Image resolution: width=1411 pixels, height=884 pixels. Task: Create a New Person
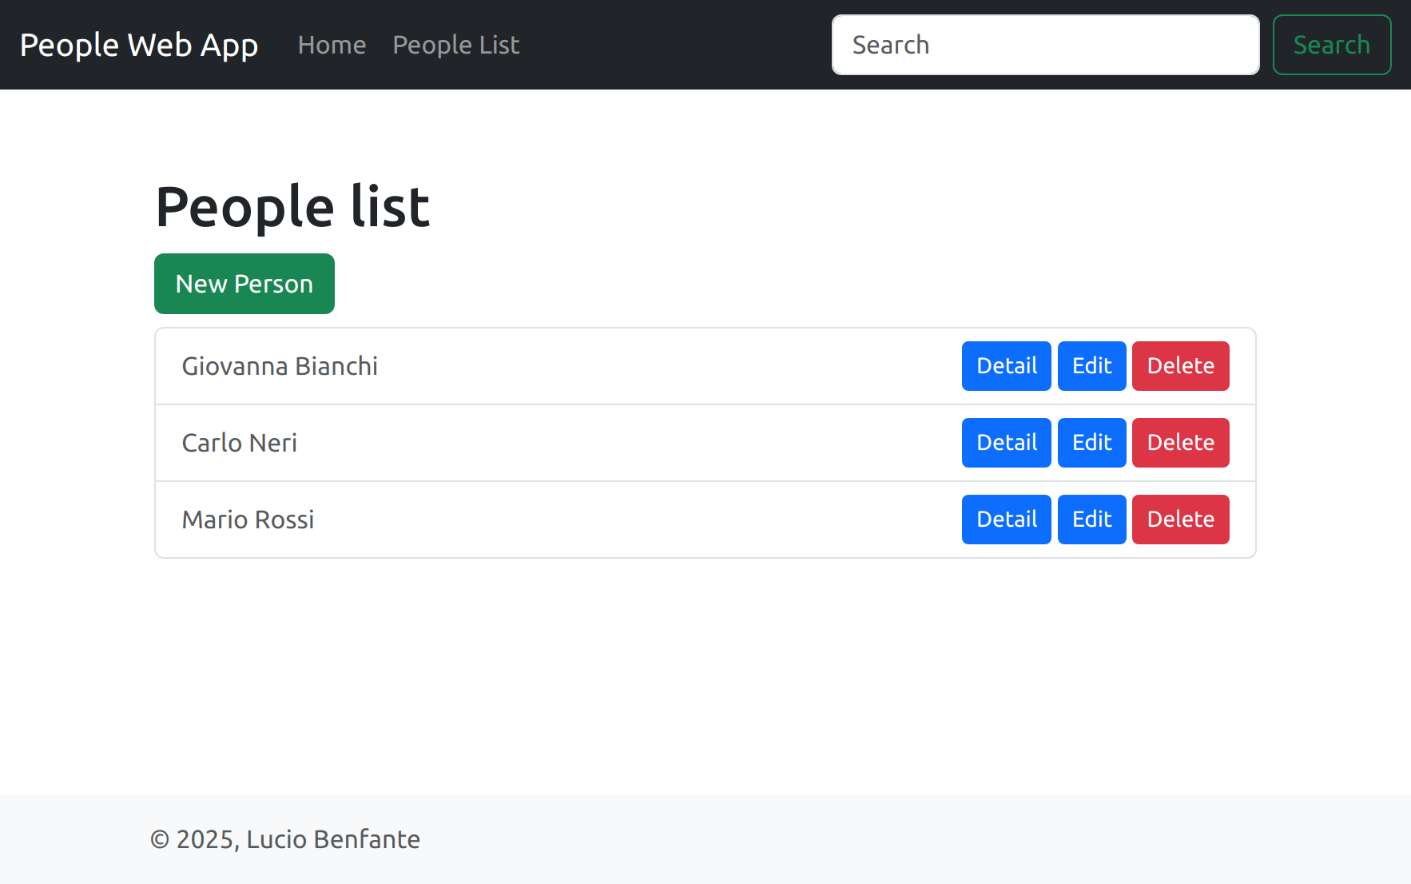[x=244, y=284]
